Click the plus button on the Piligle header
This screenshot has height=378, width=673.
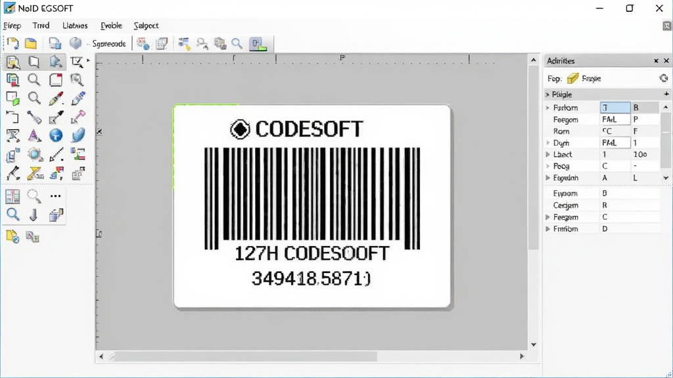(x=666, y=94)
